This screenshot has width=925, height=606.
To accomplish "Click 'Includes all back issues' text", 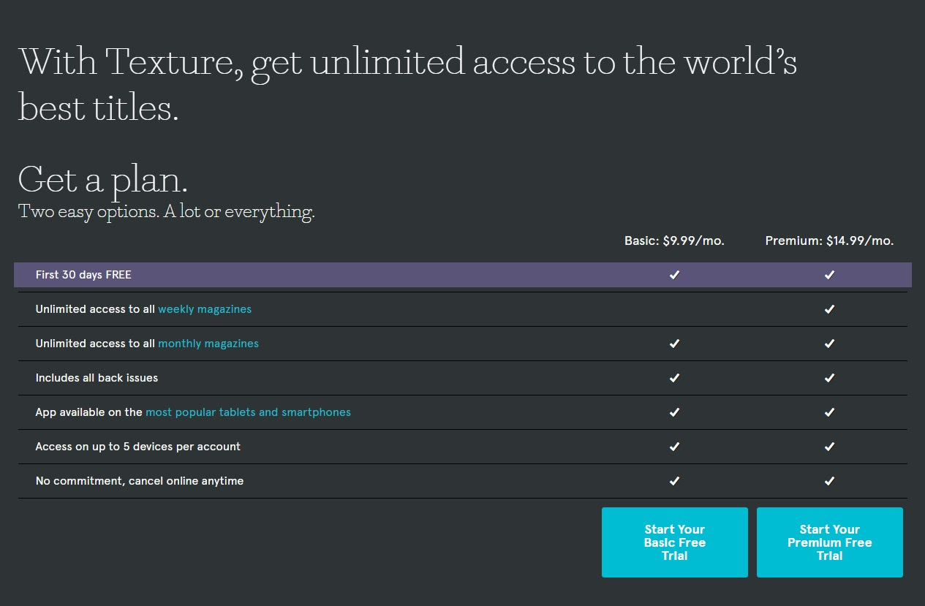I will coord(97,378).
